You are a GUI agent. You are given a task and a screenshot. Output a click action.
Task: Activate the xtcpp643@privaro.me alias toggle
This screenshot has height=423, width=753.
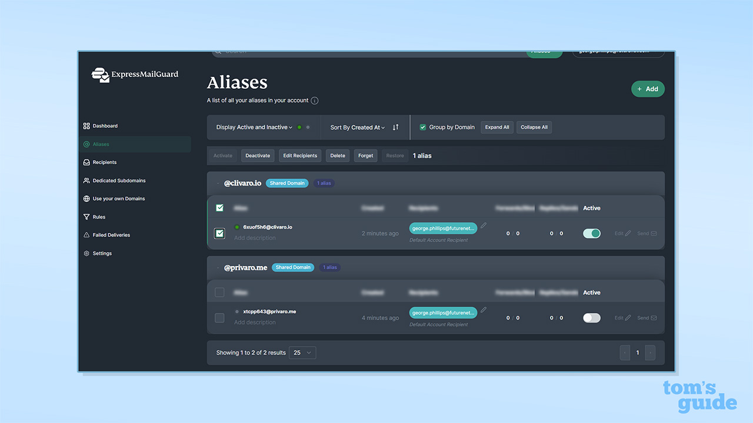[x=591, y=318]
